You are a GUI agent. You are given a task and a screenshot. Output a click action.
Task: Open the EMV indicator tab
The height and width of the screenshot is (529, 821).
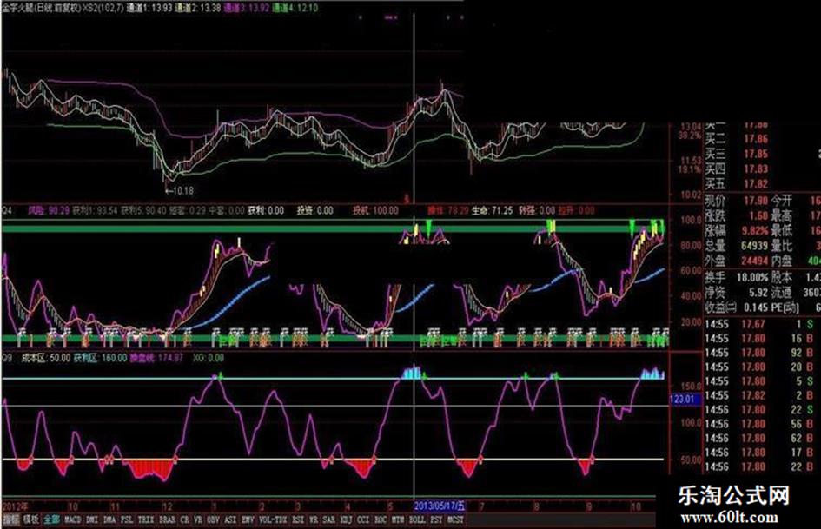pyautogui.click(x=248, y=519)
